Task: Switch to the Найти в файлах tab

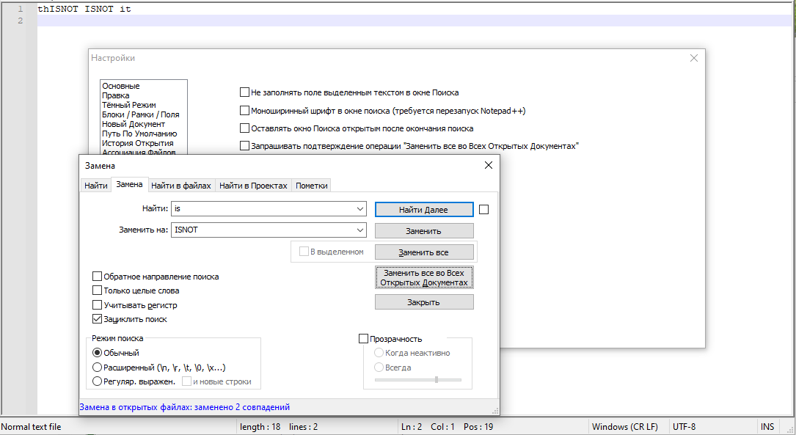Action: (181, 186)
